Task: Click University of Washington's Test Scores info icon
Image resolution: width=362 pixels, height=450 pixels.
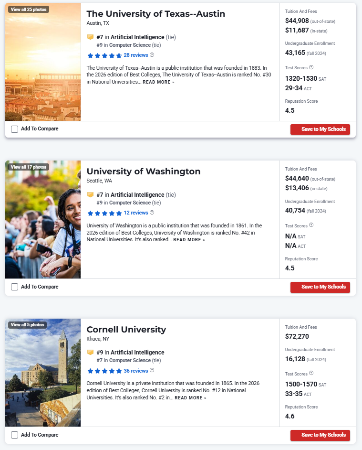Action: pos(311,225)
